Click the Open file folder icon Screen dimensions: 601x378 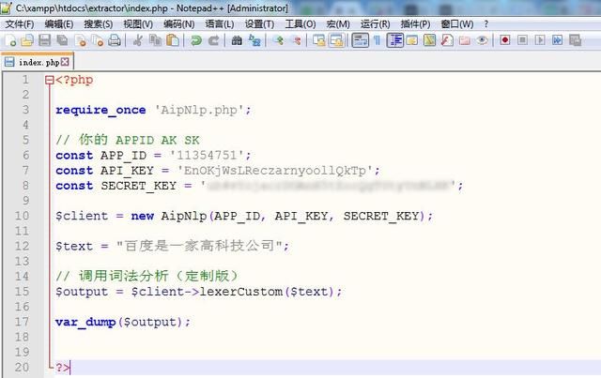(x=27, y=40)
